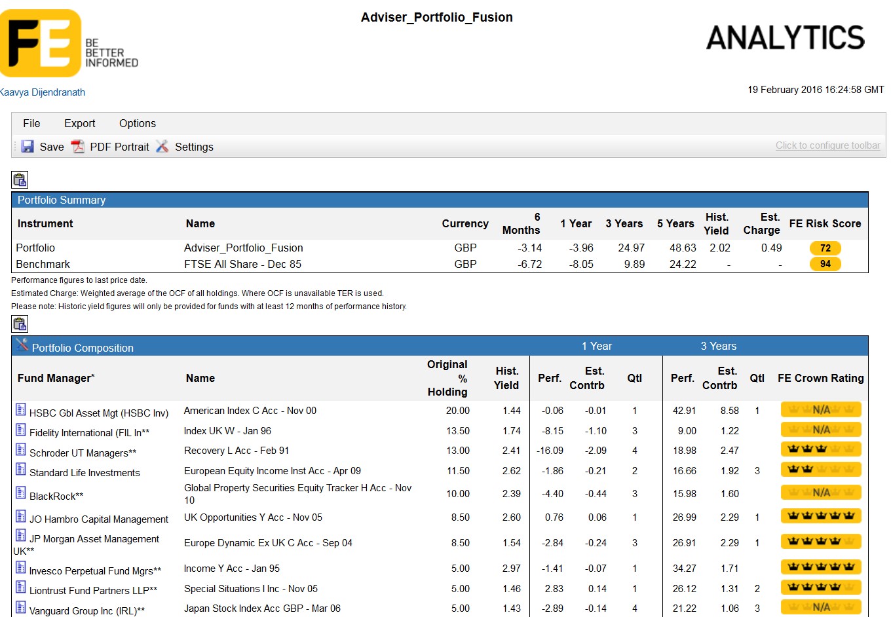Click Fund Manager column header
Viewport: 891px width, 617px height.
(x=56, y=378)
